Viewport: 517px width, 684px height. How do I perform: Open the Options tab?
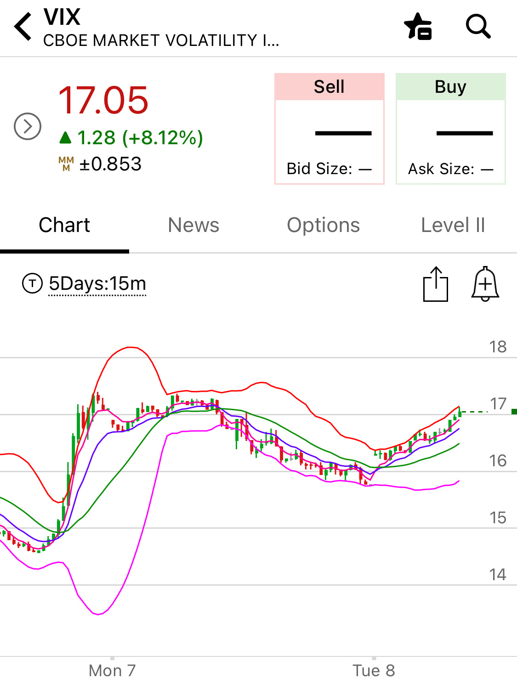tap(323, 226)
